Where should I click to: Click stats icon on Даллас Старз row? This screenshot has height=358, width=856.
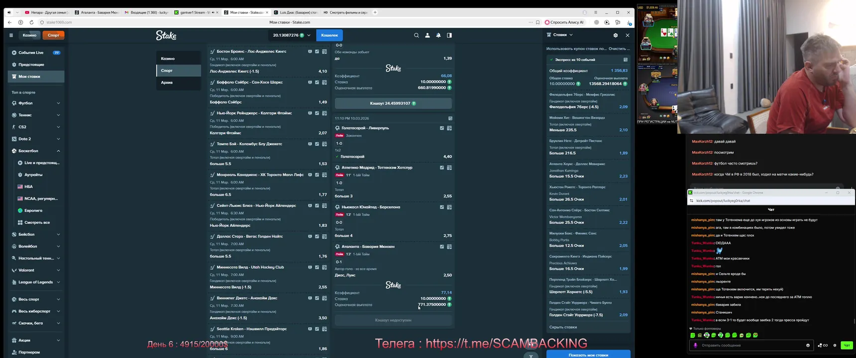[317, 237]
